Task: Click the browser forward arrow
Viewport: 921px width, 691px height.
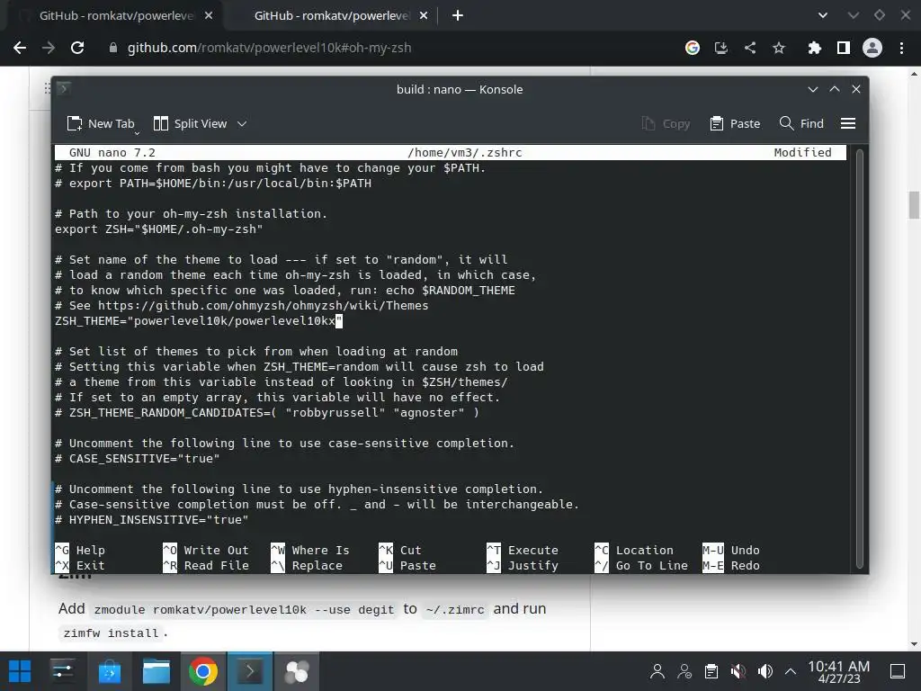Action: (49, 49)
